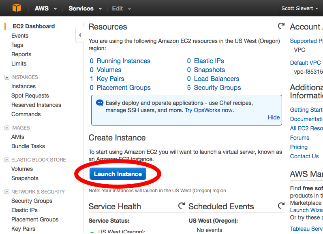
Task: Open Reports in the sidebar
Action: [21, 54]
